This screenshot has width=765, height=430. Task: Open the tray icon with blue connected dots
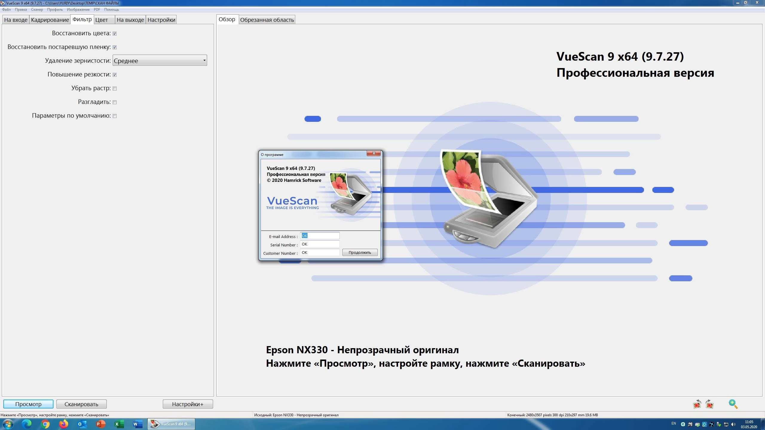[x=712, y=424]
